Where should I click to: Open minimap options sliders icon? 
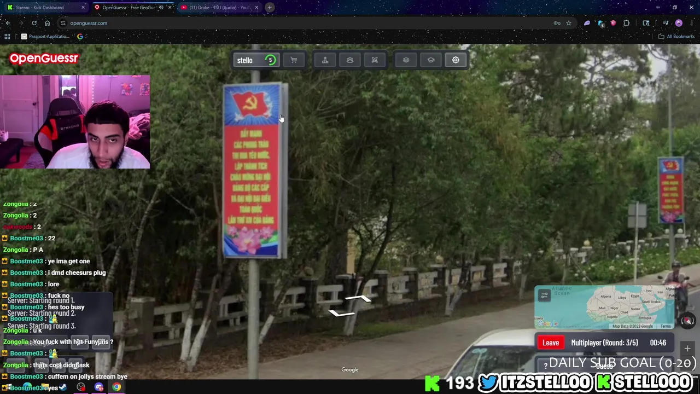[544, 296]
